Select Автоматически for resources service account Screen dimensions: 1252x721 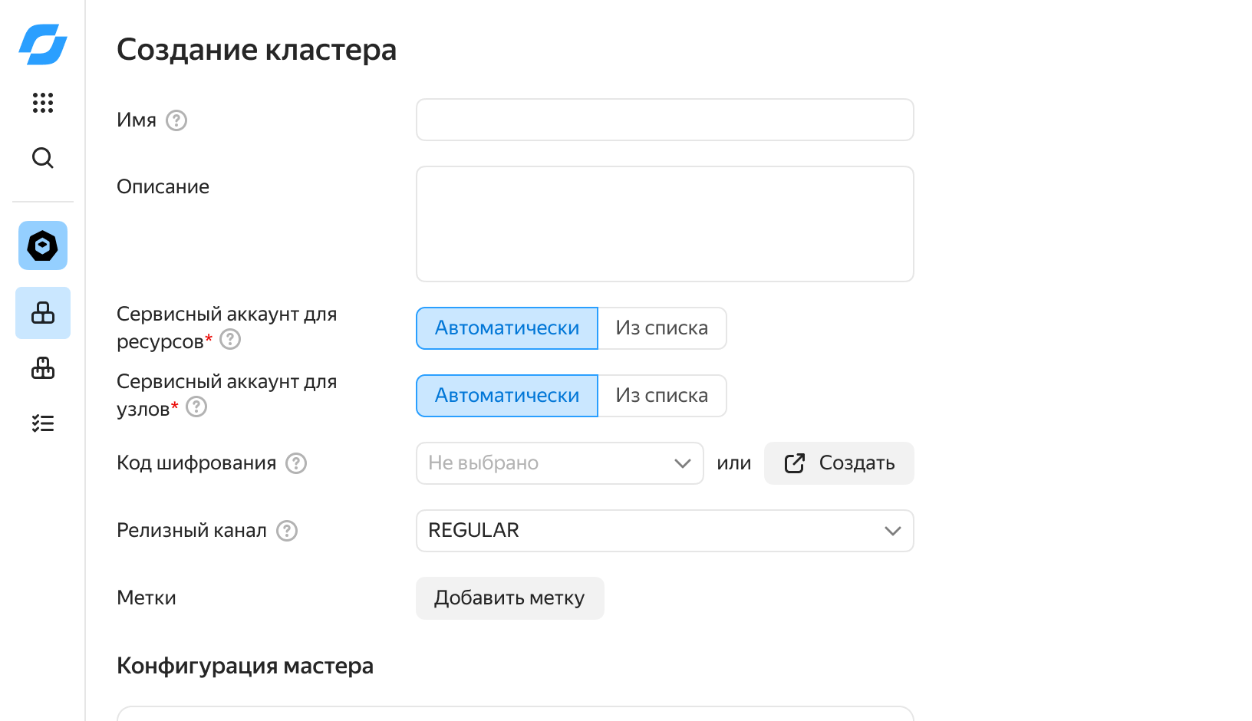click(x=507, y=328)
